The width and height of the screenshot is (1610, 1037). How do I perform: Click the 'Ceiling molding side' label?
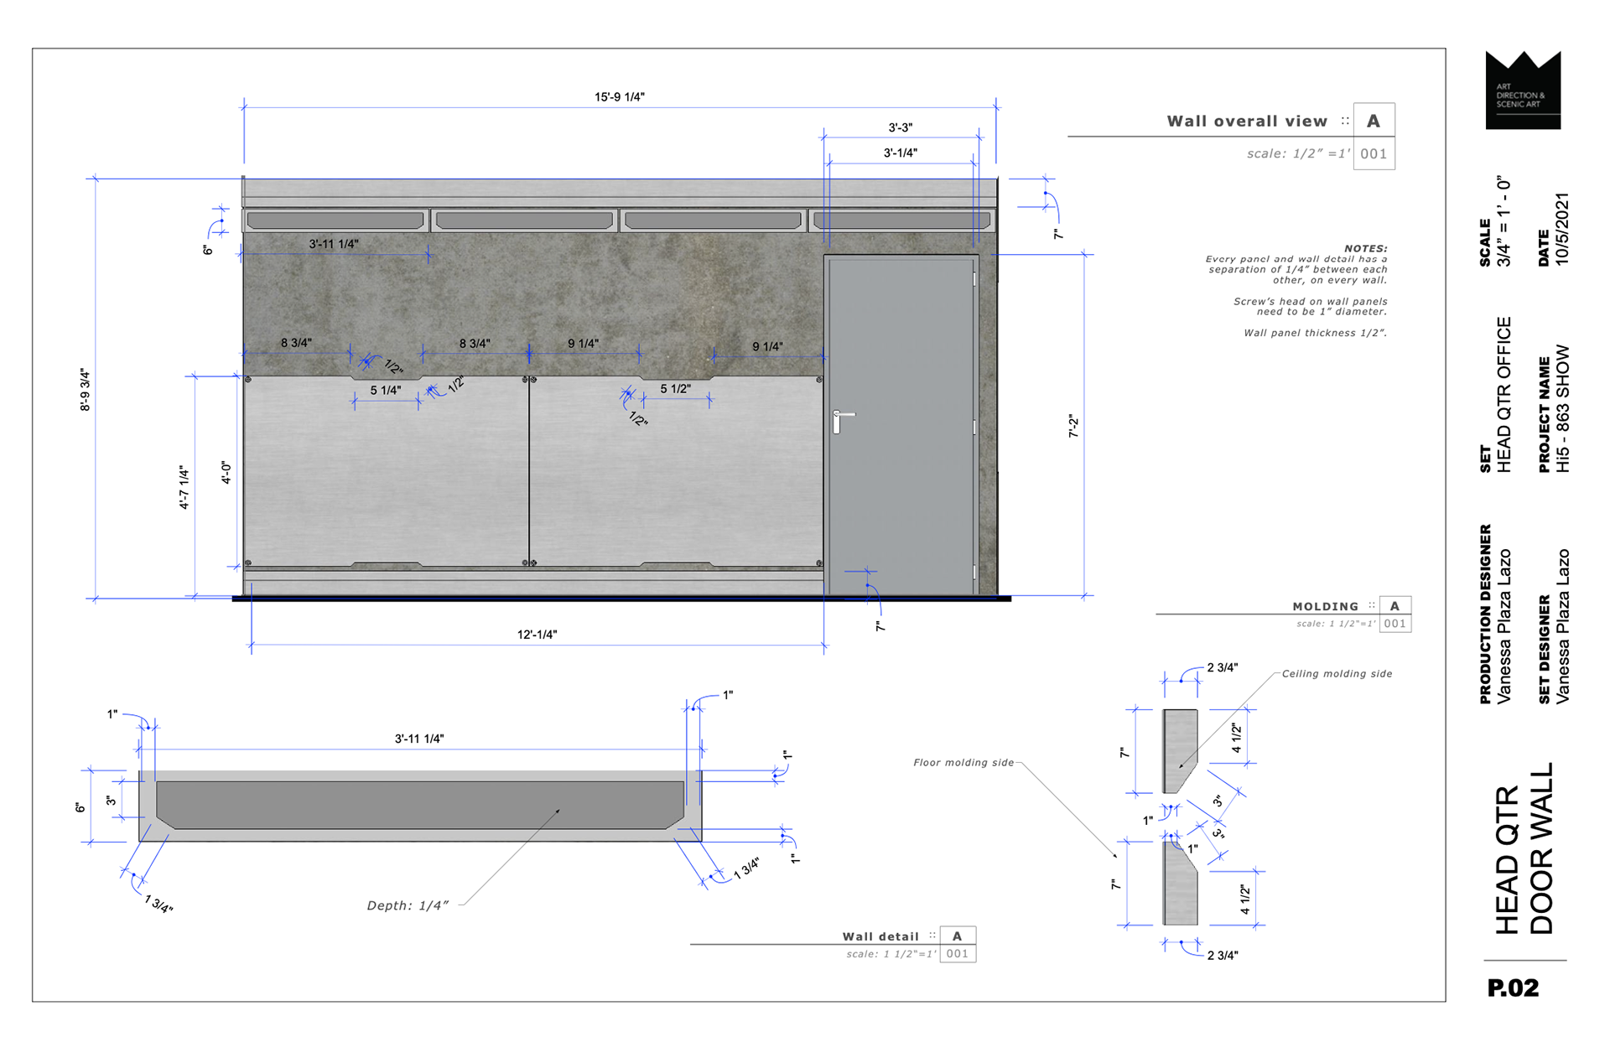(x=1337, y=674)
